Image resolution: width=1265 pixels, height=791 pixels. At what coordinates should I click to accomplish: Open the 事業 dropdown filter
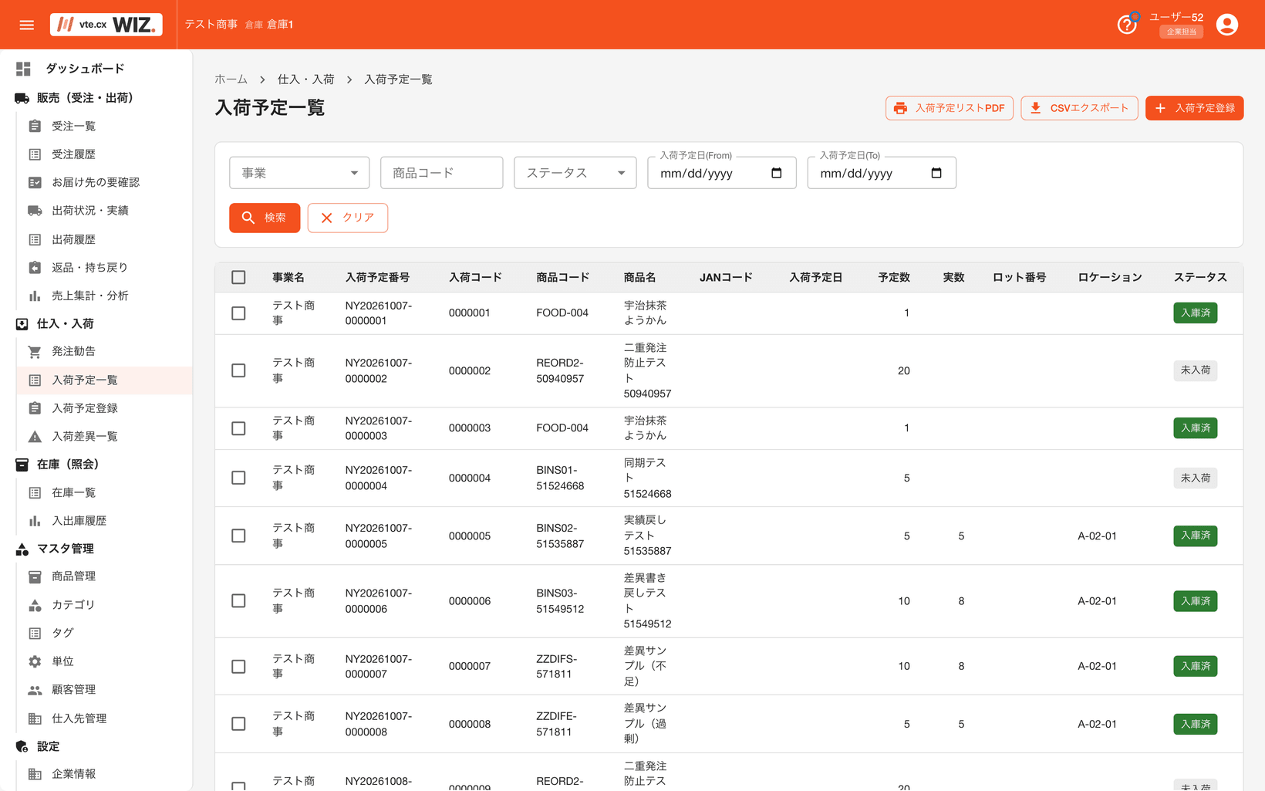[299, 173]
